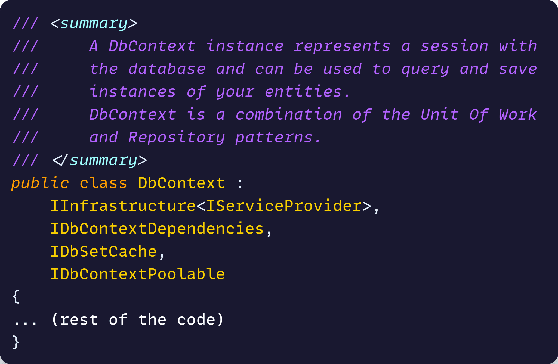Click the IServiceProvider type argument
The width and height of the screenshot is (558, 364).
(x=284, y=206)
